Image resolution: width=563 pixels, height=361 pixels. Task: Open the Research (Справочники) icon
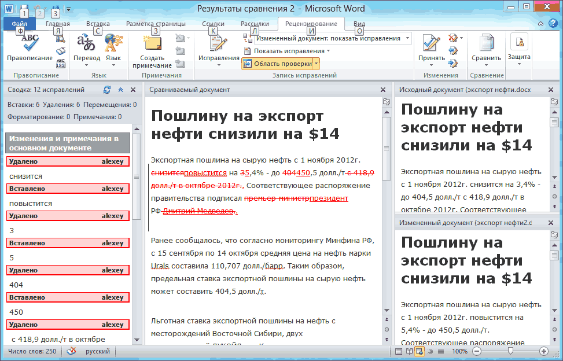(x=61, y=39)
